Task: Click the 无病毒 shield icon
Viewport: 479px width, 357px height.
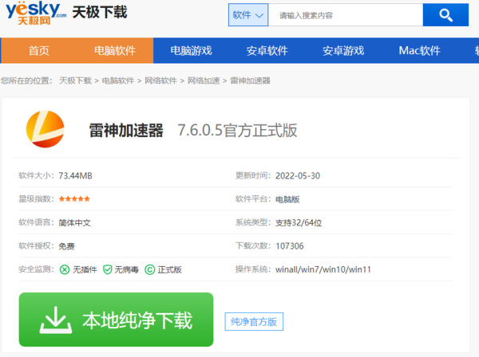Action: (x=107, y=269)
